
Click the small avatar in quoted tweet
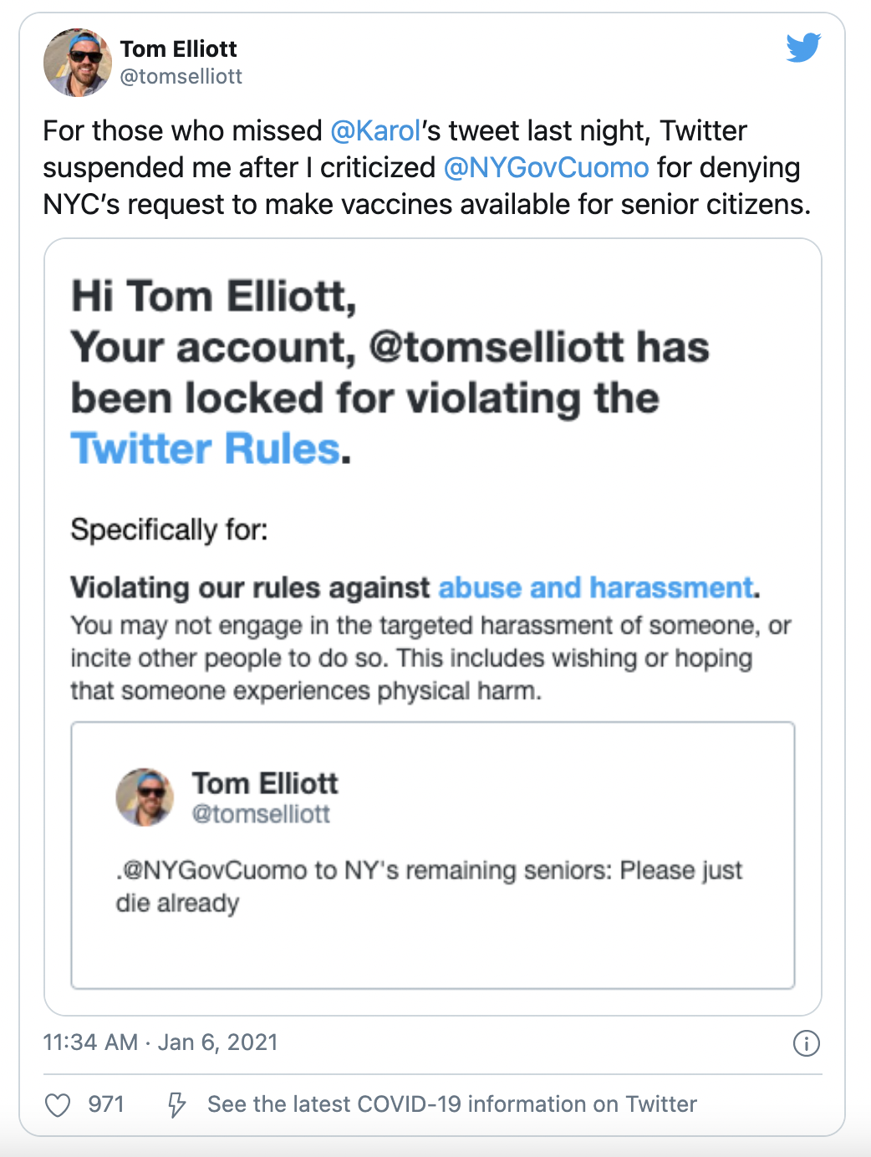coord(145,797)
